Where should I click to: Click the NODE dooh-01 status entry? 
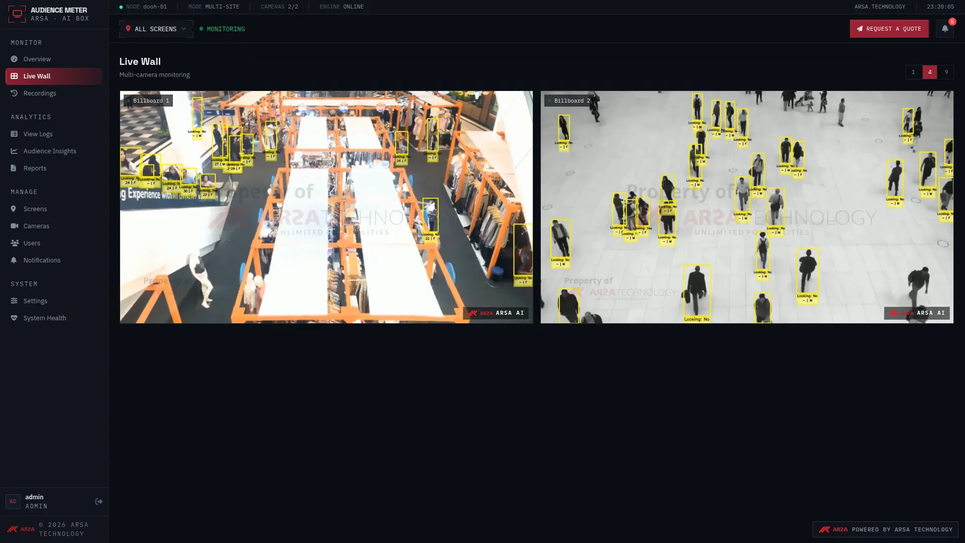point(143,7)
